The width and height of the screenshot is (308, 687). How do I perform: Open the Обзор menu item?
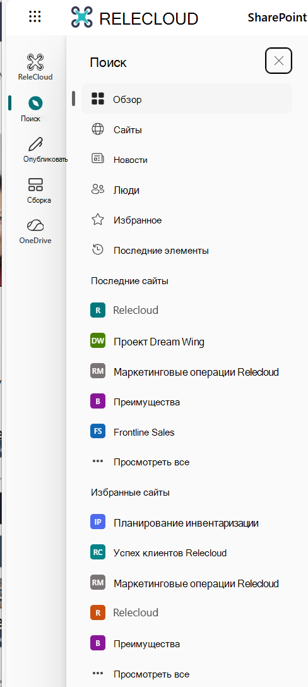click(187, 99)
